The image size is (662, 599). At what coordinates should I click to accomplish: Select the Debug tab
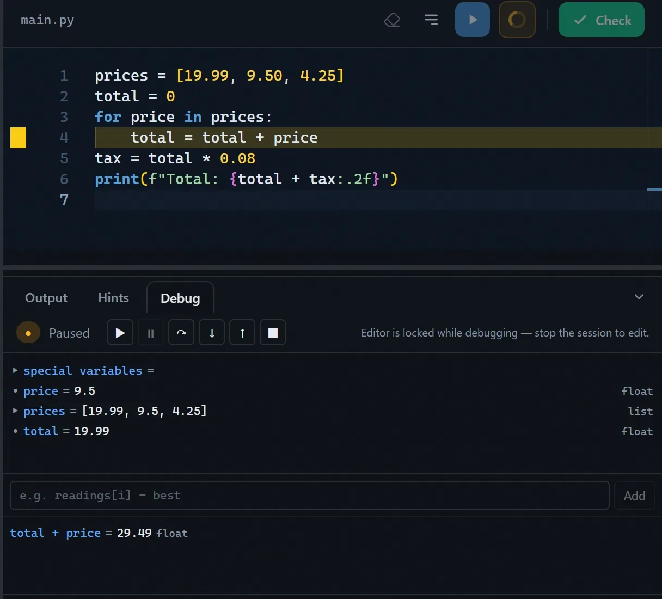(180, 298)
